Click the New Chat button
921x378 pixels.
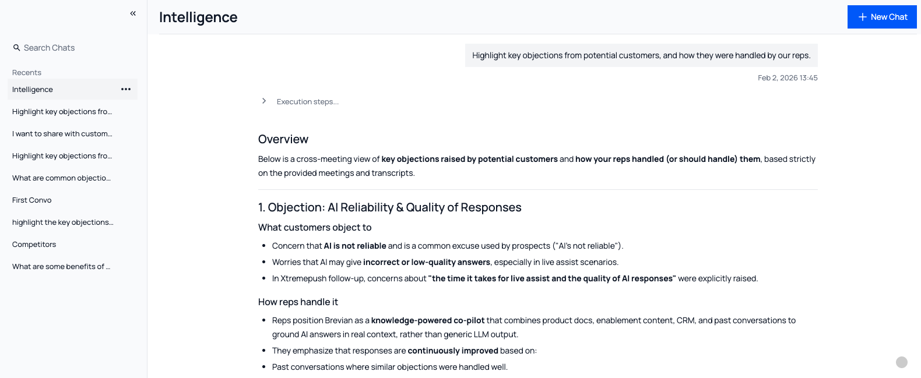point(882,16)
